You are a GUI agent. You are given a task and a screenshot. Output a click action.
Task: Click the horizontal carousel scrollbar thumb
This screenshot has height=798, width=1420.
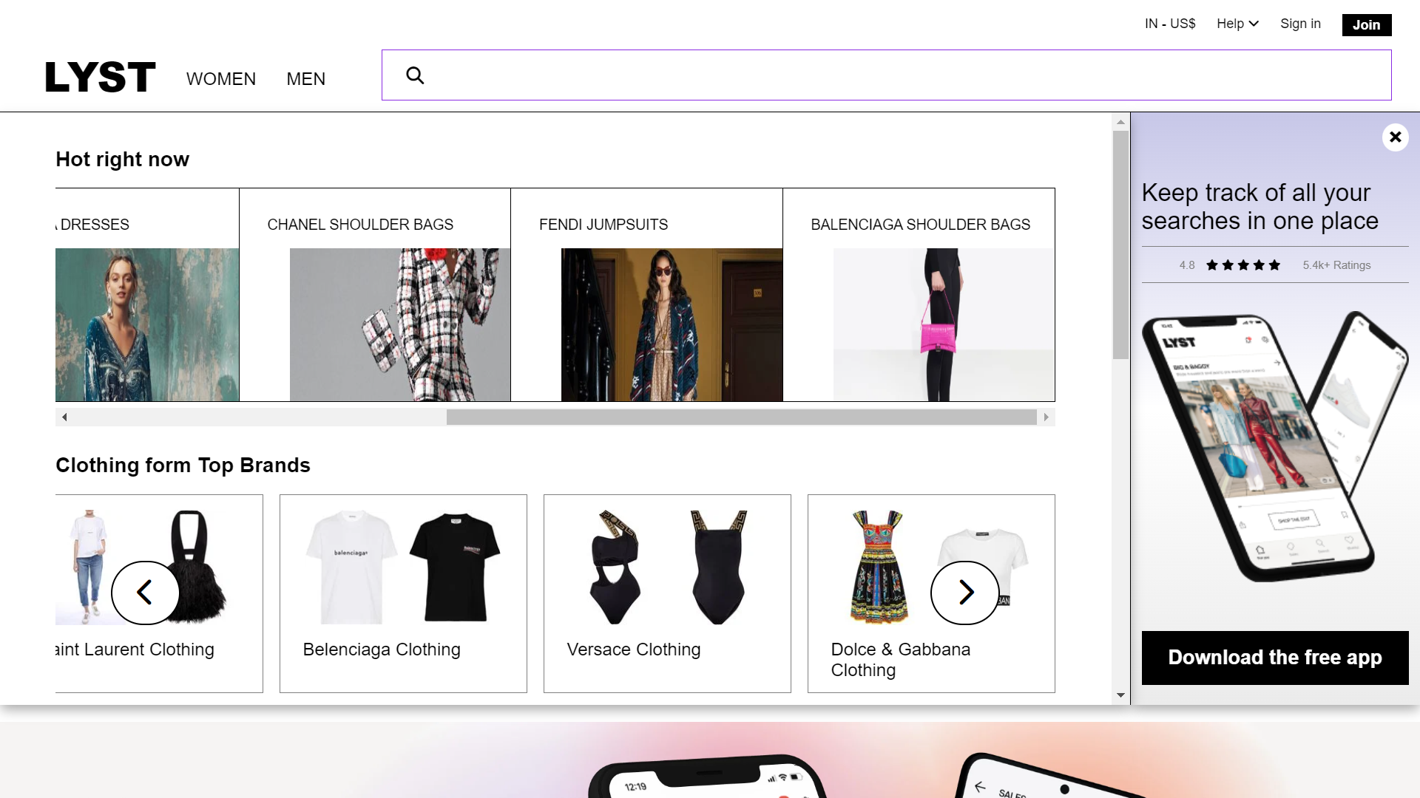point(741,417)
